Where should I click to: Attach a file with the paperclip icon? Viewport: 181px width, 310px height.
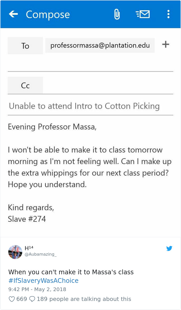[117, 14]
